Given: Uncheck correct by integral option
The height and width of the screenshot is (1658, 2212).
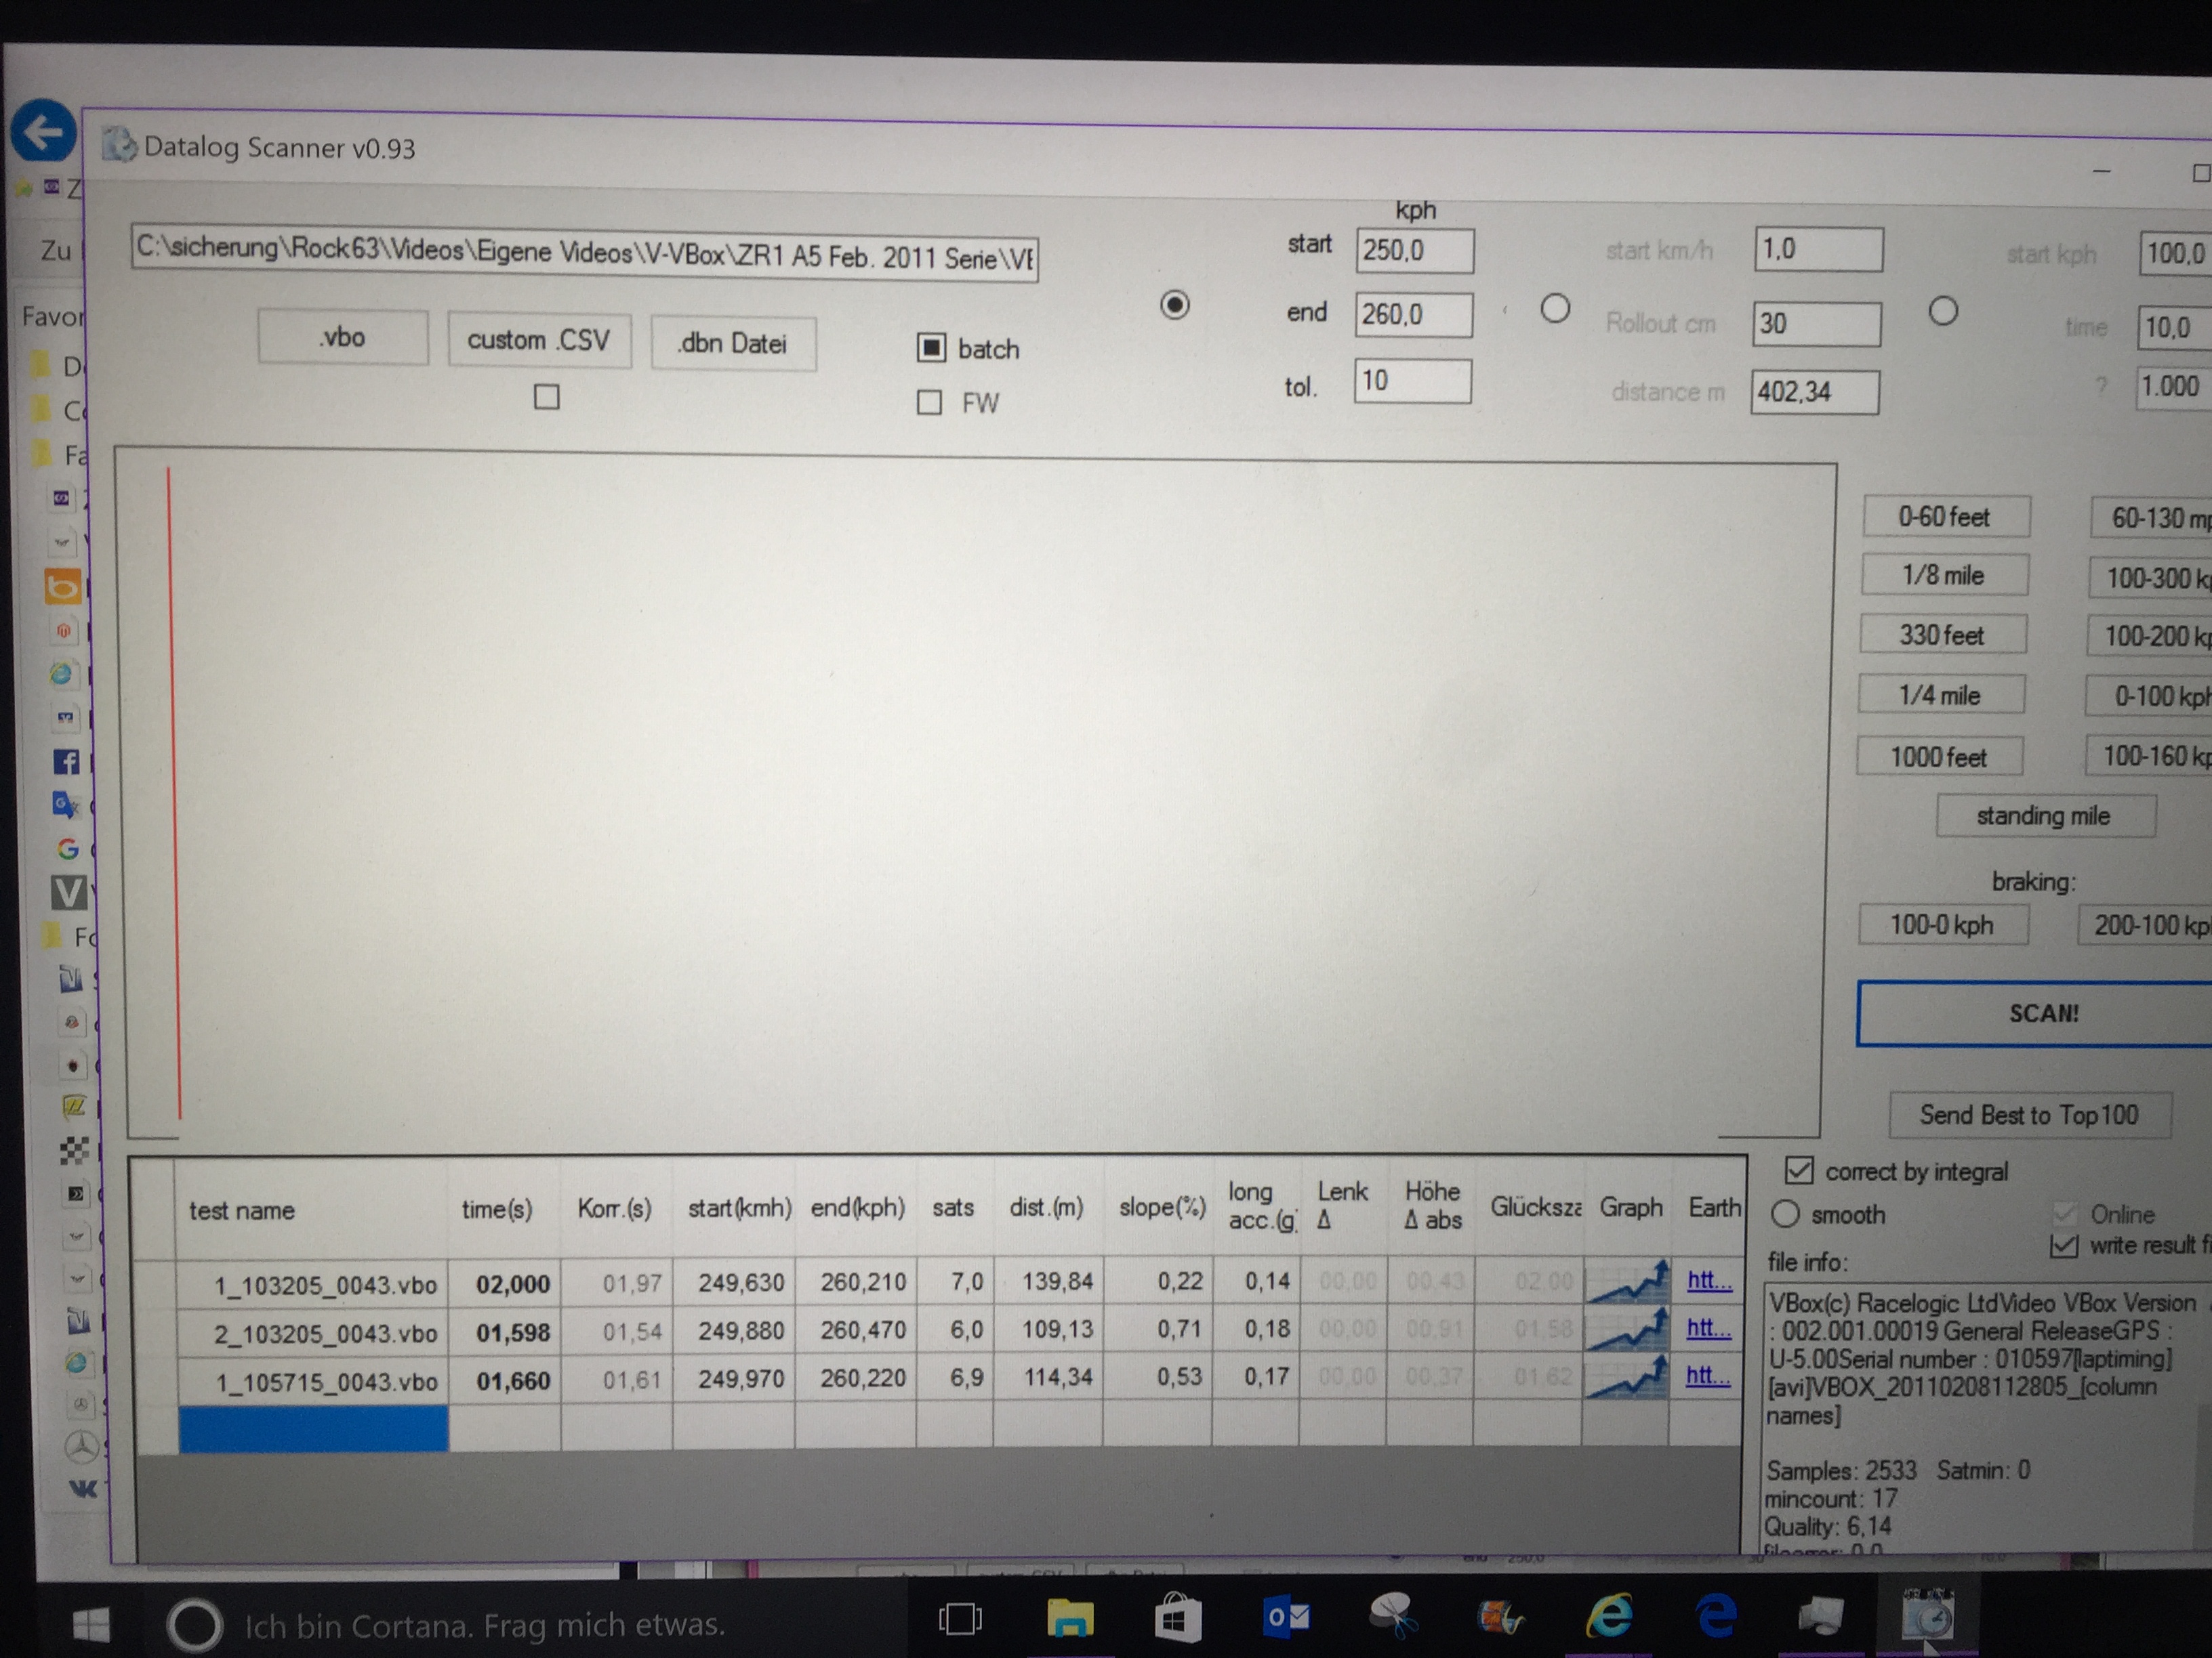Looking at the screenshot, I should 1798,1169.
